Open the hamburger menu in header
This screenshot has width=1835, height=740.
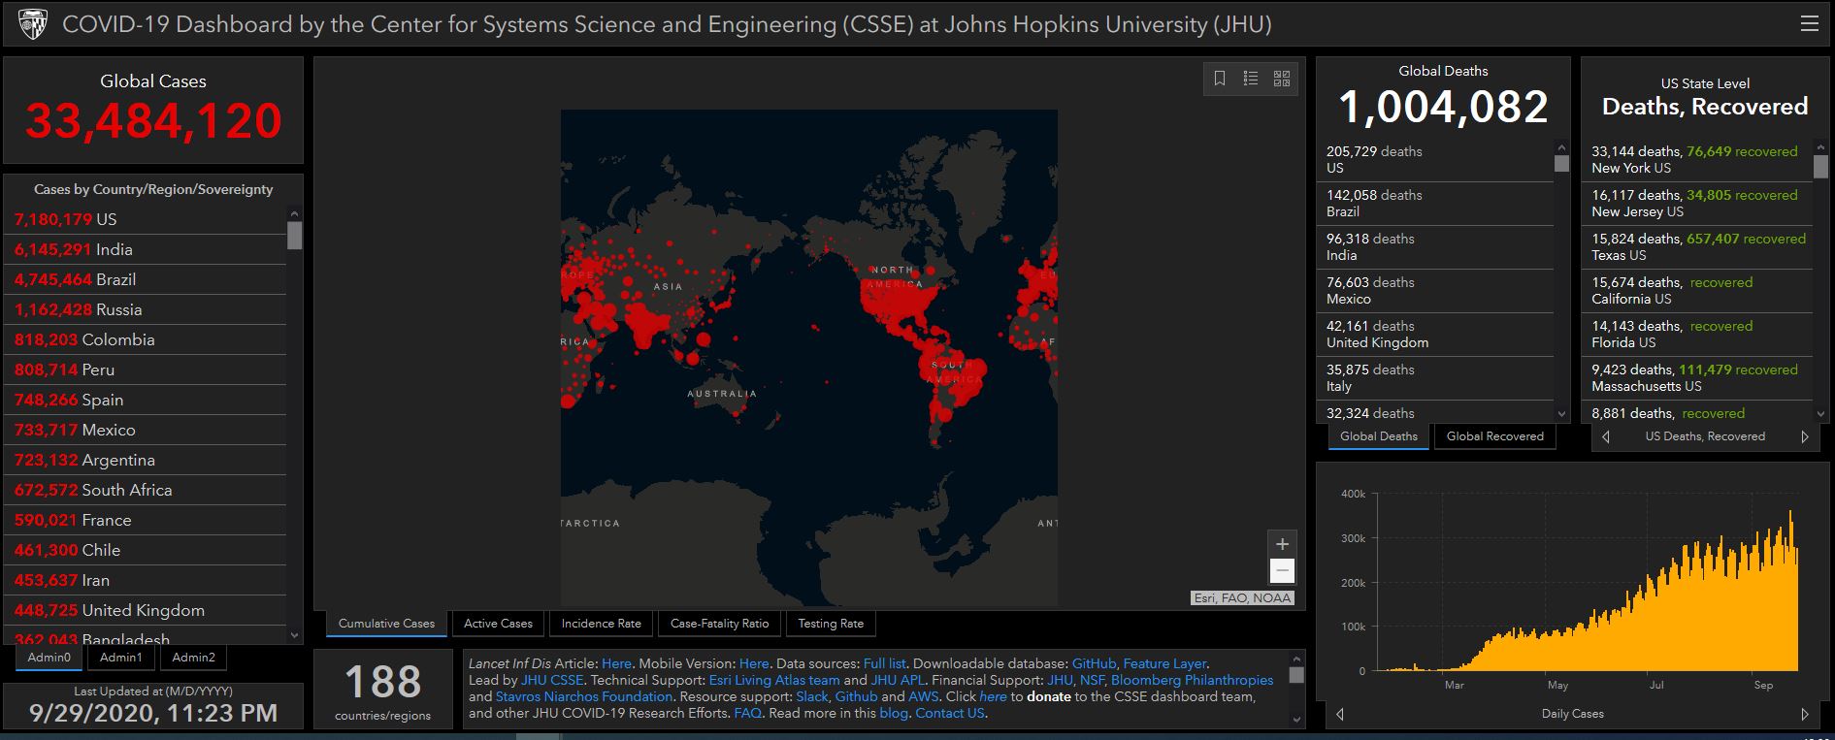coord(1810,24)
